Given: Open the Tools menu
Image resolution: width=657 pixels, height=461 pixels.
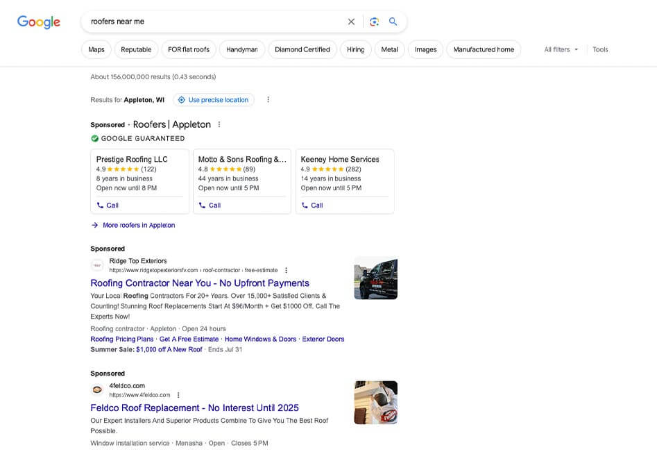Looking at the screenshot, I should (x=600, y=50).
